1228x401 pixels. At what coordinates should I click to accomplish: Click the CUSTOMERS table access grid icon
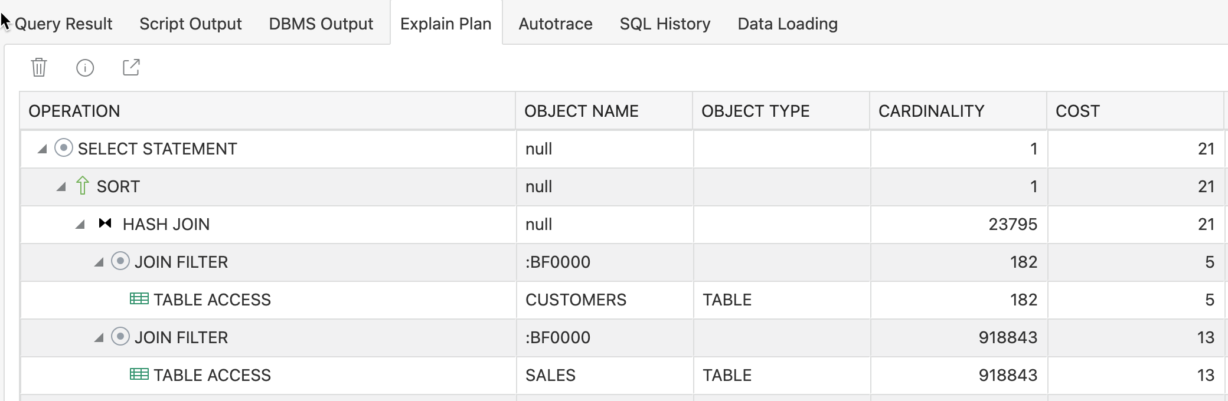[x=139, y=299]
